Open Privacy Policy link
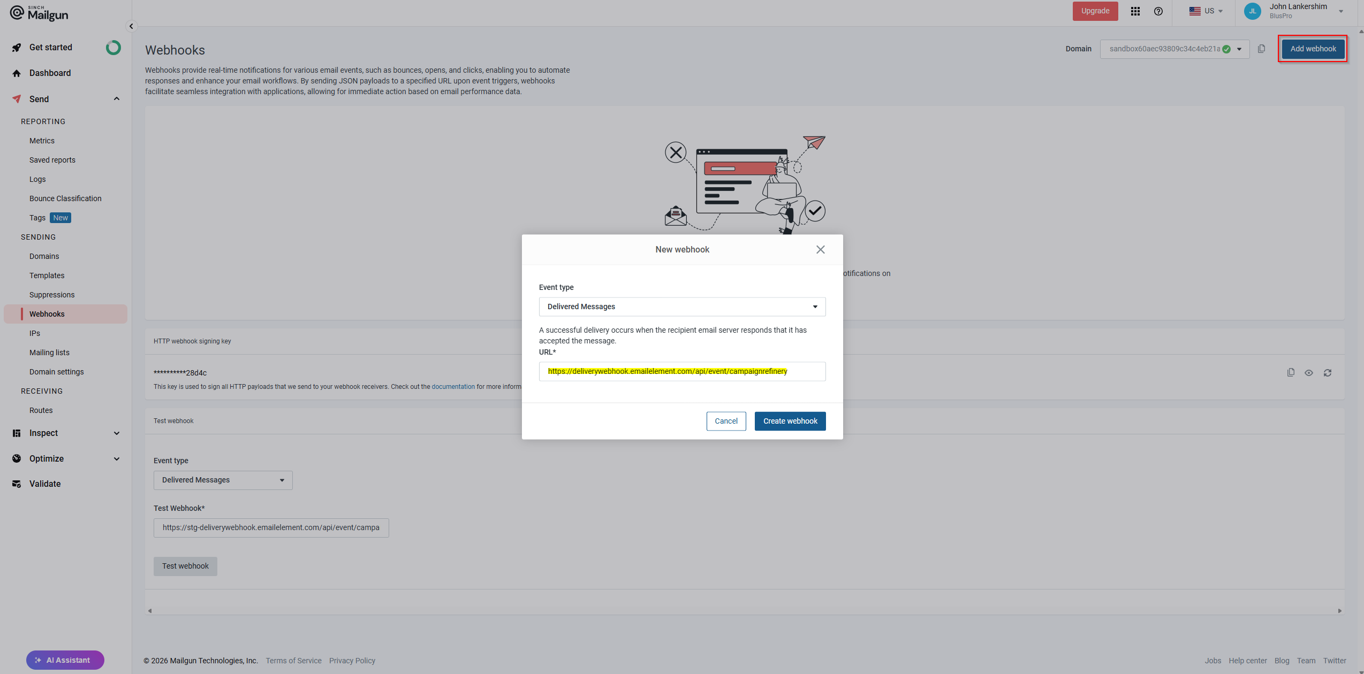 point(352,661)
